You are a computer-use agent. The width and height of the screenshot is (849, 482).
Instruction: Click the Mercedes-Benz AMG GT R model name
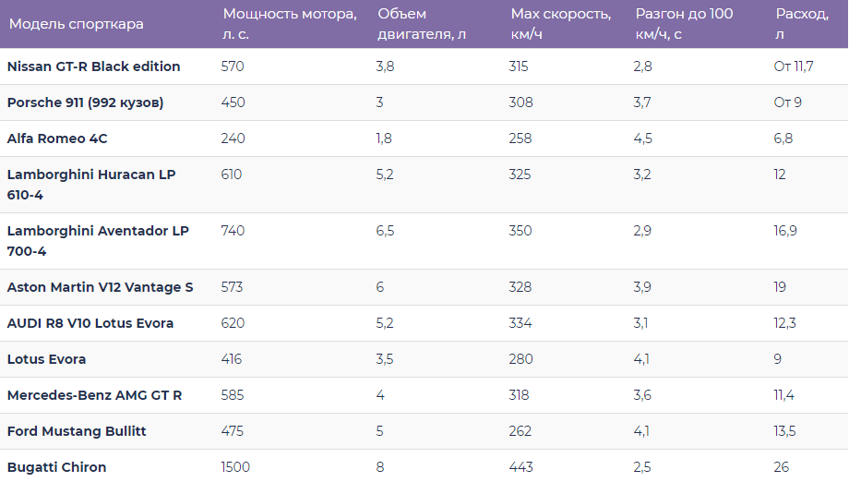click(x=95, y=395)
